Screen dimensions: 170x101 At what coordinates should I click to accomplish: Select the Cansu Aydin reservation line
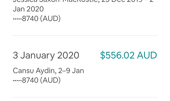(x=48, y=71)
